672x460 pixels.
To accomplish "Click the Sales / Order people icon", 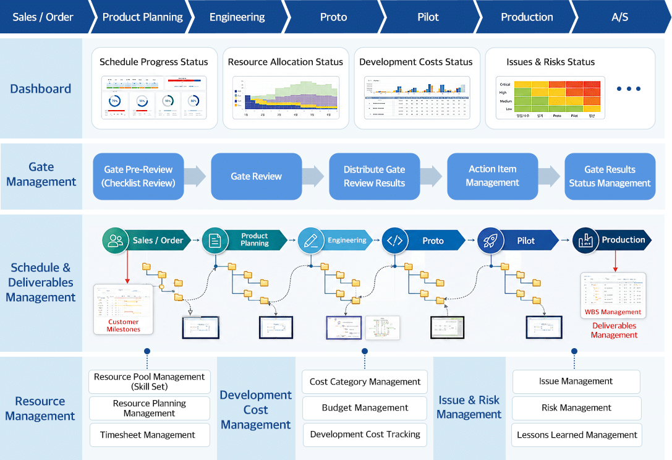I will (115, 241).
